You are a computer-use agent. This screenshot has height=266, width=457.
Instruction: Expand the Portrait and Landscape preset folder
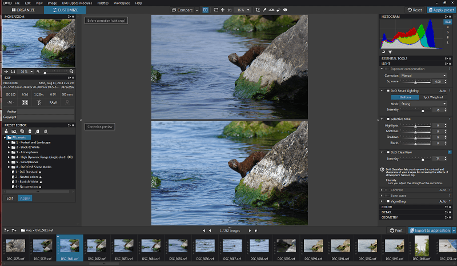tap(9, 142)
